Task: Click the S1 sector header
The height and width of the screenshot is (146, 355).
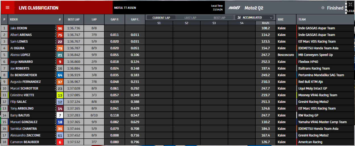Action: [x=159, y=23]
